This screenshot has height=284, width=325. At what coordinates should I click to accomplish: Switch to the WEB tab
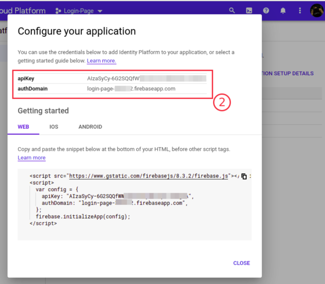click(x=23, y=127)
